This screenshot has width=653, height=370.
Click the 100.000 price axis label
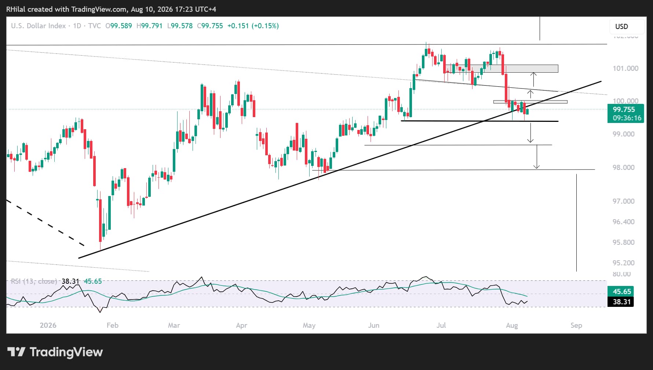(625, 101)
